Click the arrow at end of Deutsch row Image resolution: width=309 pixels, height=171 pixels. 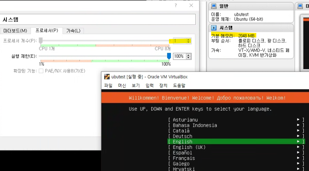[298, 136]
